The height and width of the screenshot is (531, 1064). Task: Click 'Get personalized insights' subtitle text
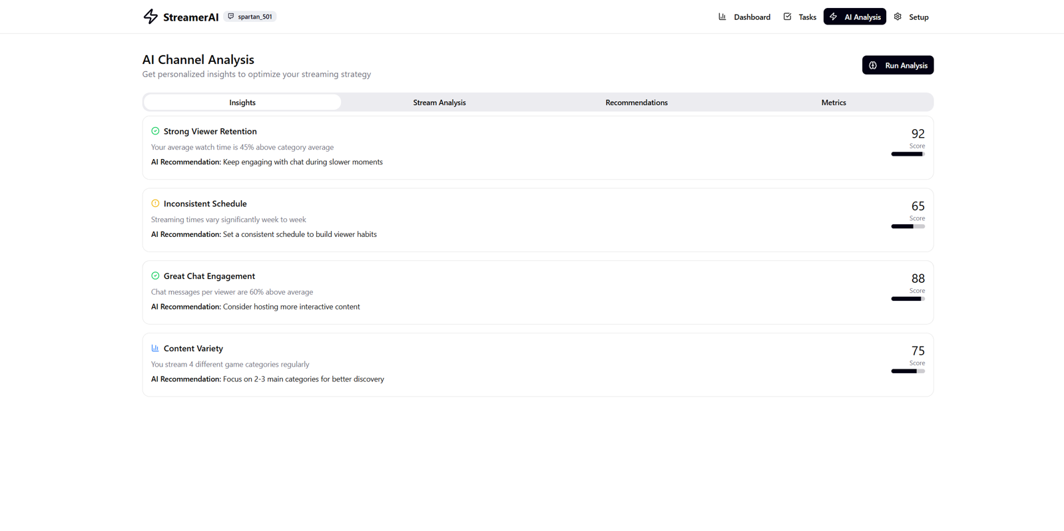(256, 75)
